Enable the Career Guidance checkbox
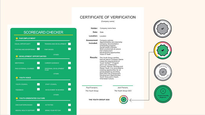 [69, 63]
